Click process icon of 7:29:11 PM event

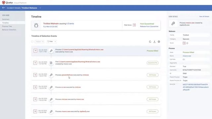[x=51, y=51]
